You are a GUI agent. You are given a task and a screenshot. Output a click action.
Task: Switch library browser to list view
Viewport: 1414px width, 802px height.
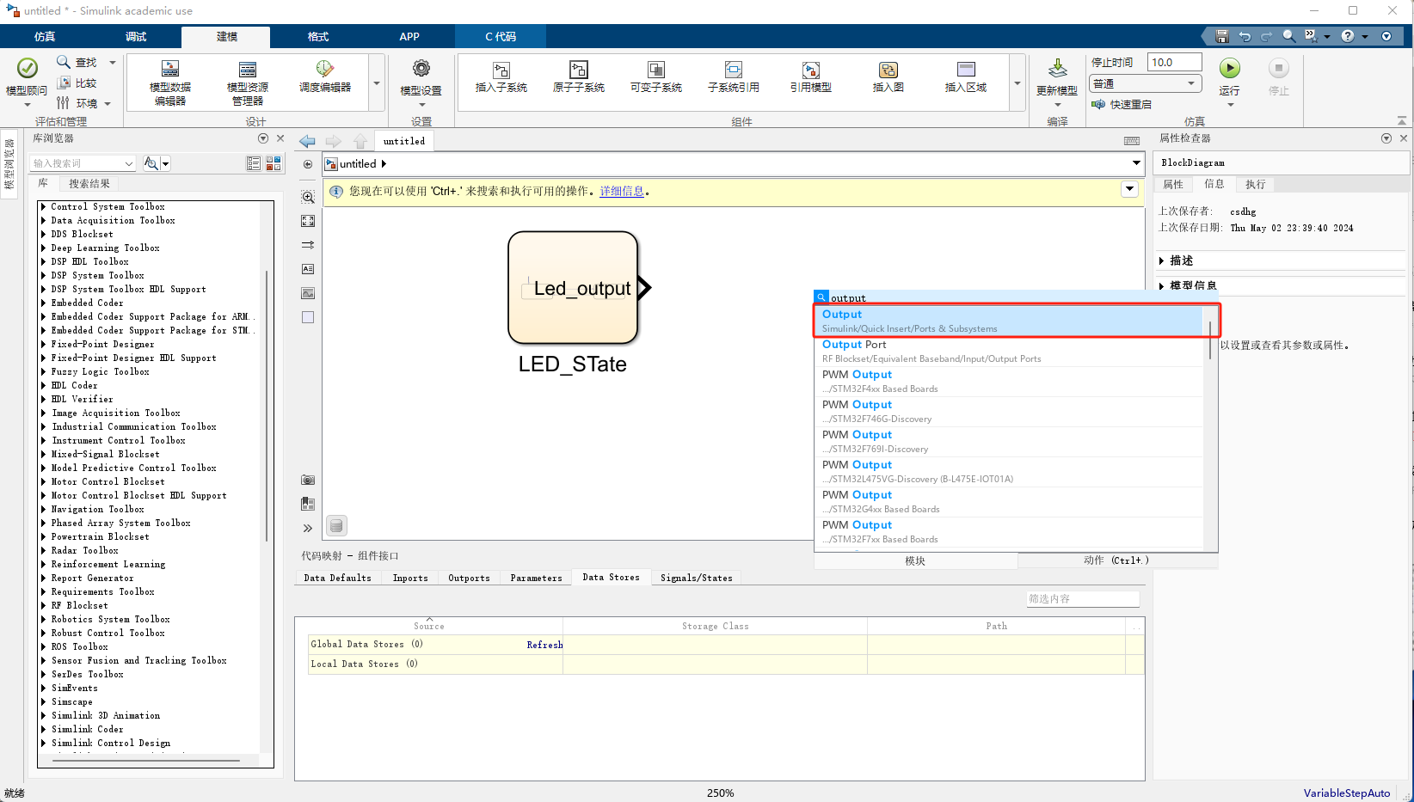point(254,162)
